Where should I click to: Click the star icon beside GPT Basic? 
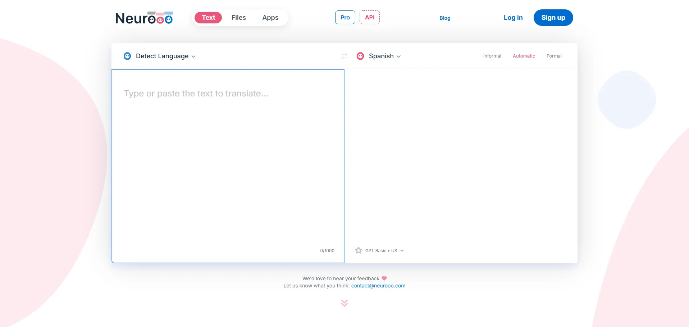pos(358,250)
